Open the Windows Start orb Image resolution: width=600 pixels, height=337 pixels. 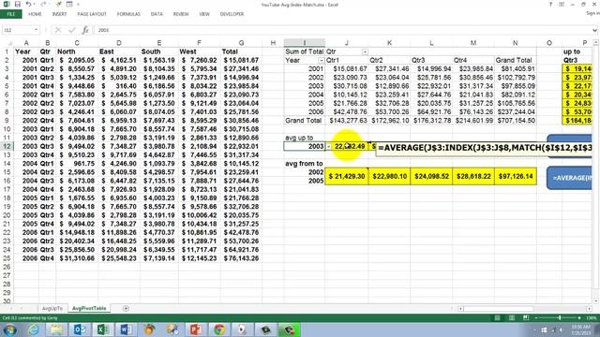[9, 330]
